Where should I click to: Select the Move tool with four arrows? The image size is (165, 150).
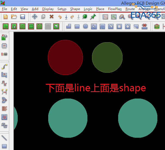[x=35, y=17]
